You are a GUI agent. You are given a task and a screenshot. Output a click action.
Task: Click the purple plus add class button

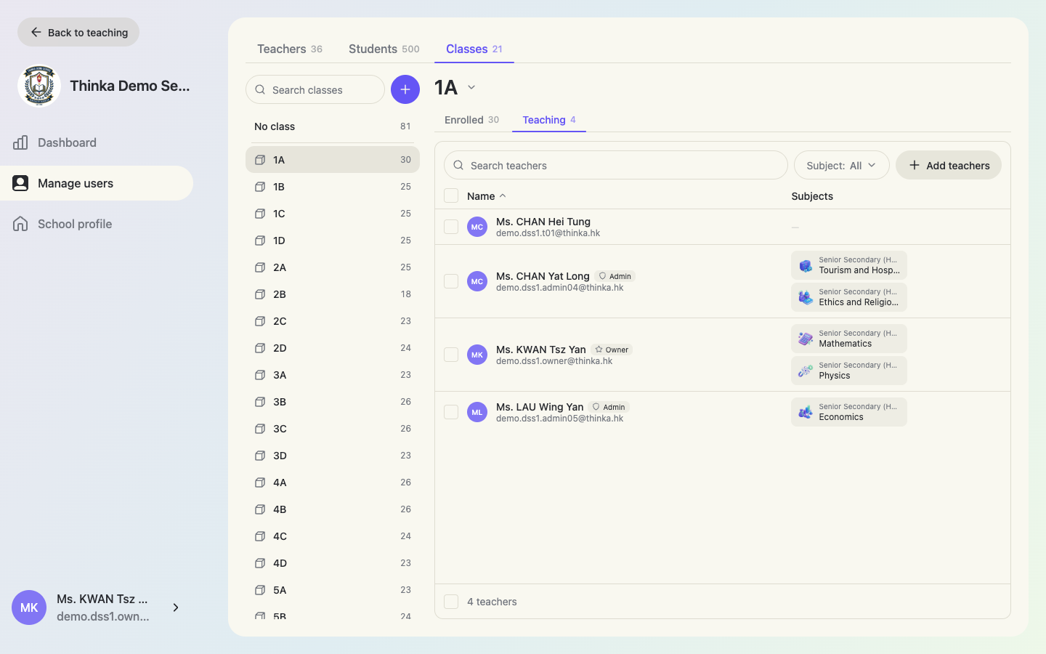pyautogui.click(x=405, y=89)
